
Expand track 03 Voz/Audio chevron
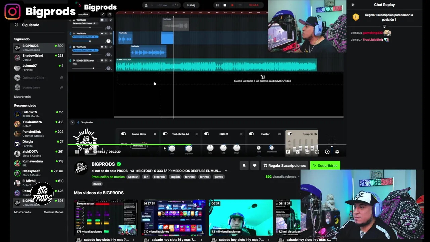[x=110, y=47]
